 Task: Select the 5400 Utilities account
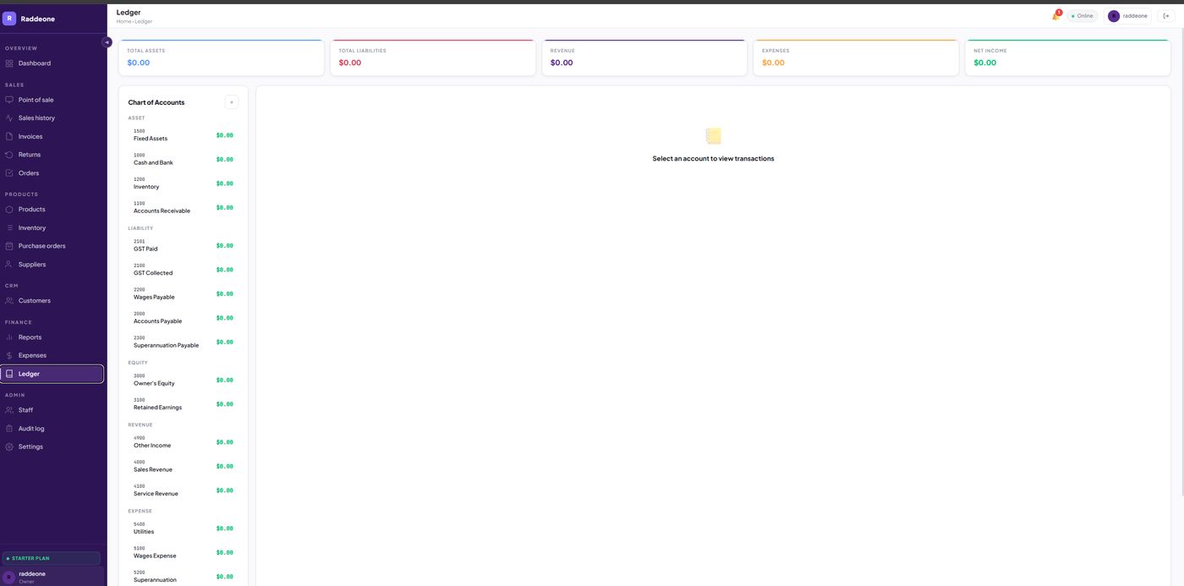pos(184,528)
